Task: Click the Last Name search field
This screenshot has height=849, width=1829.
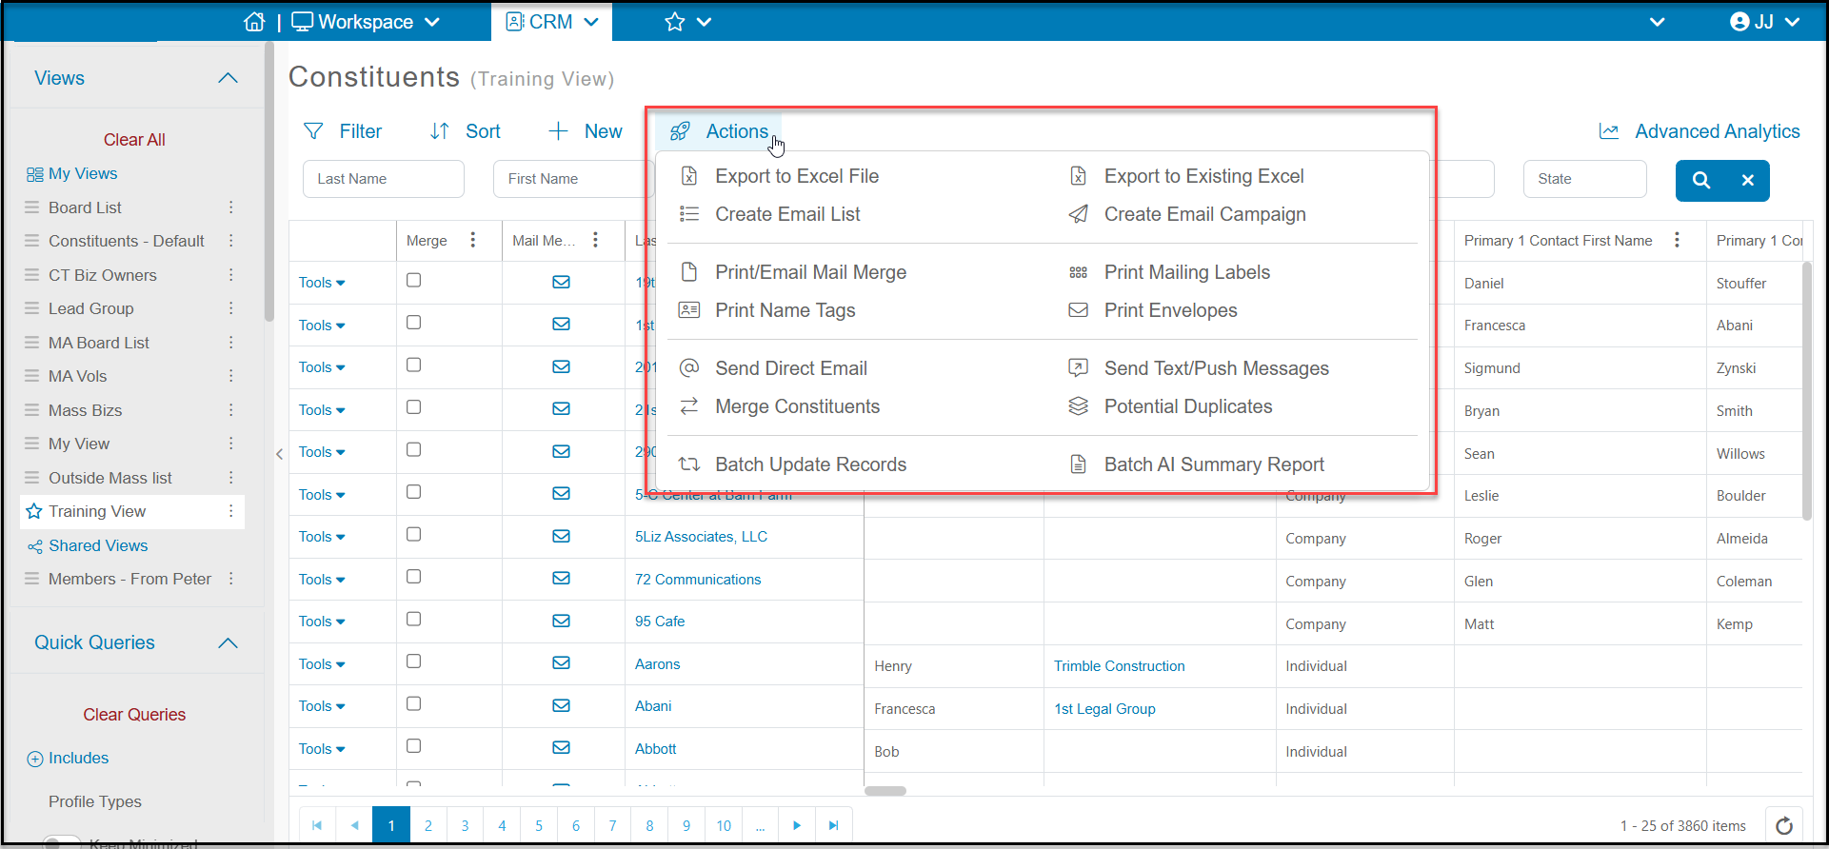Action: (384, 179)
